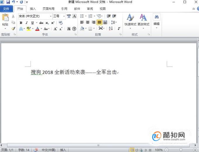
Task: Apply text effects glowing A
Action: click(21, 29)
